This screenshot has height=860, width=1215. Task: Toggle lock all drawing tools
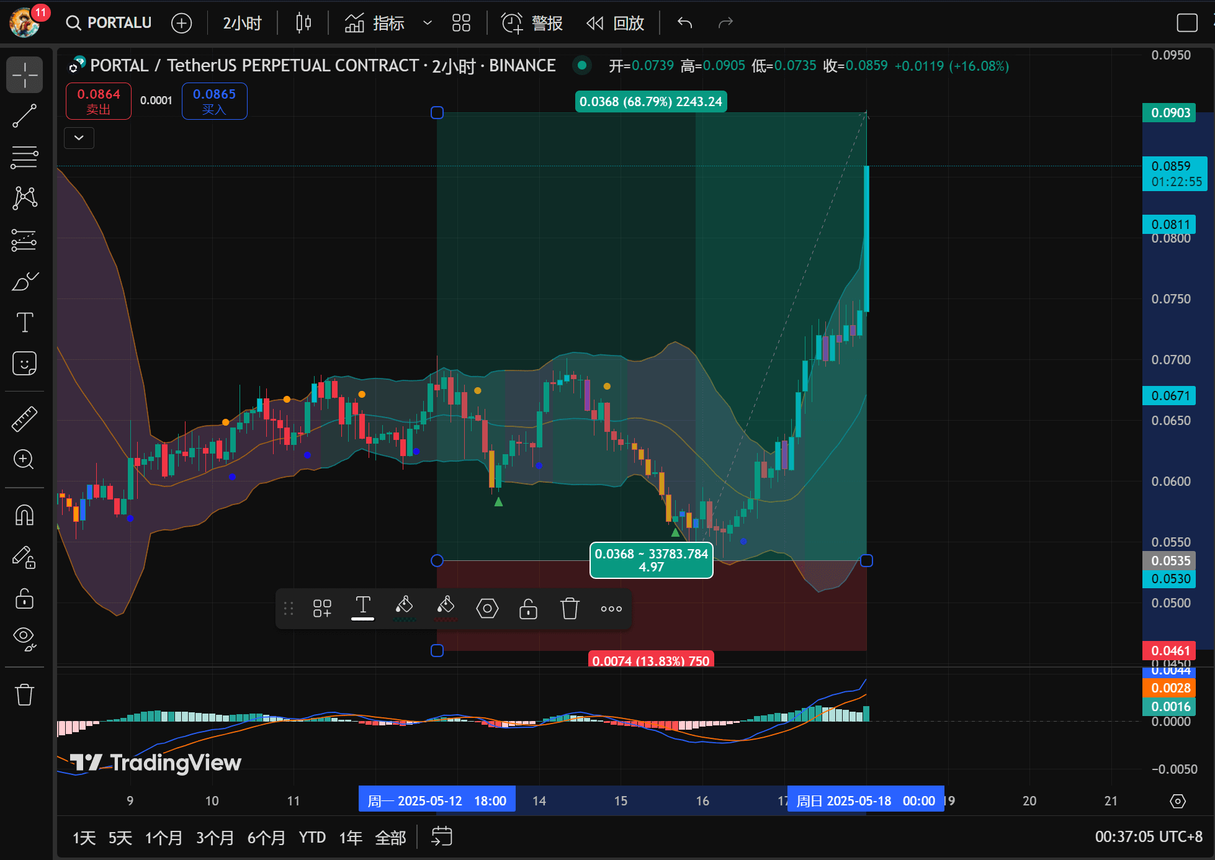(x=25, y=599)
